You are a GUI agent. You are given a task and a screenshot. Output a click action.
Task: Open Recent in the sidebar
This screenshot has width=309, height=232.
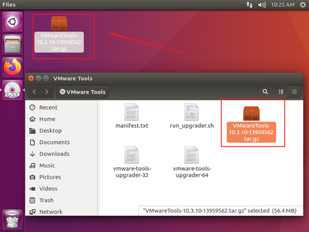pos(62,107)
